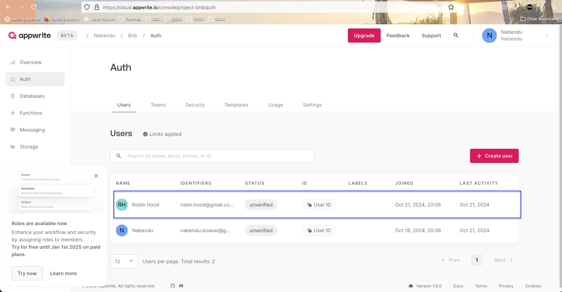Screen dimensions: 562x292
Task: Open Storage in the sidebar
Action: [35, 147]
